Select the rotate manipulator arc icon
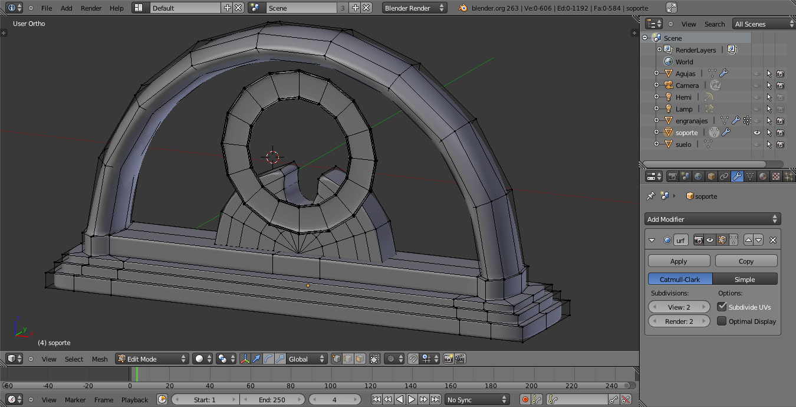796x407 pixels. [x=268, y=359]
